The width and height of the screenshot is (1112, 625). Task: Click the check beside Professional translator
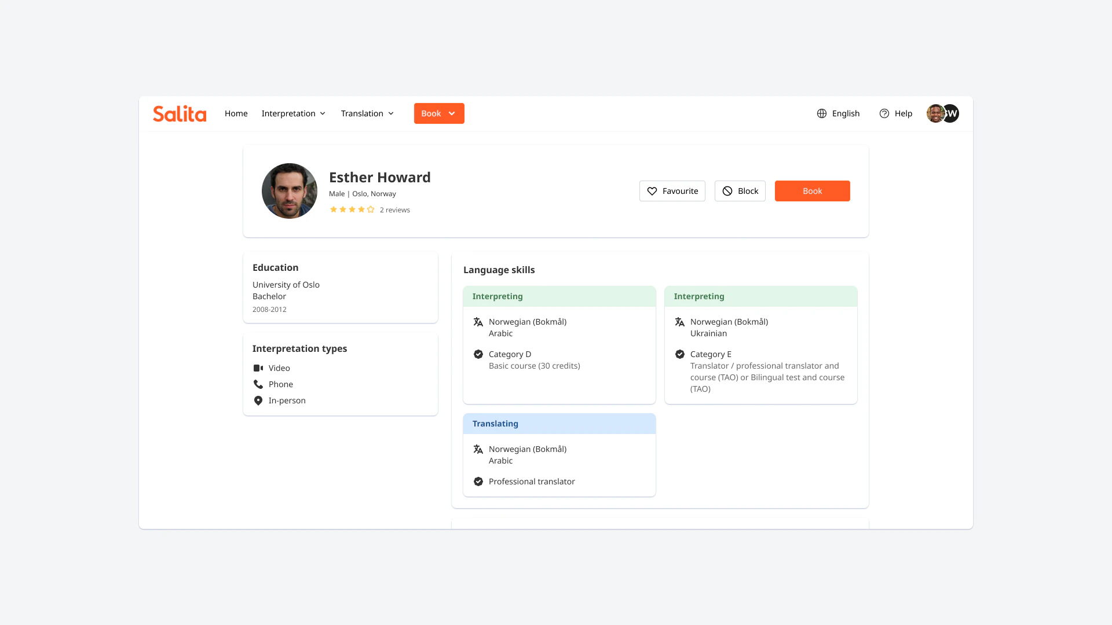click(x=478, y=481)
